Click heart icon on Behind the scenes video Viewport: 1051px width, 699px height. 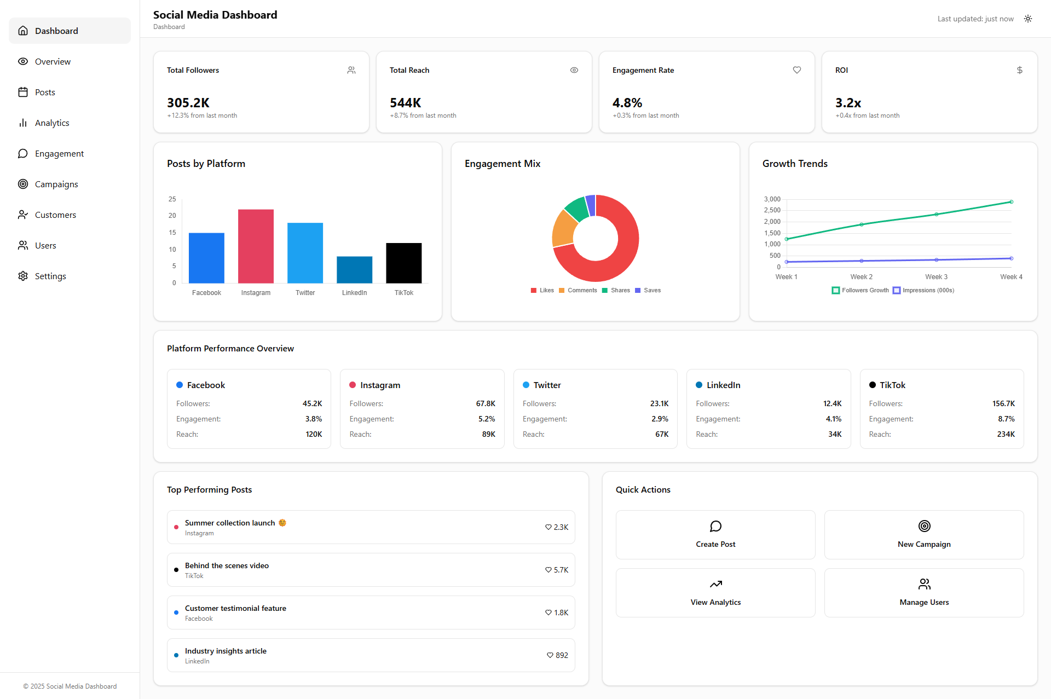point(548,570)
